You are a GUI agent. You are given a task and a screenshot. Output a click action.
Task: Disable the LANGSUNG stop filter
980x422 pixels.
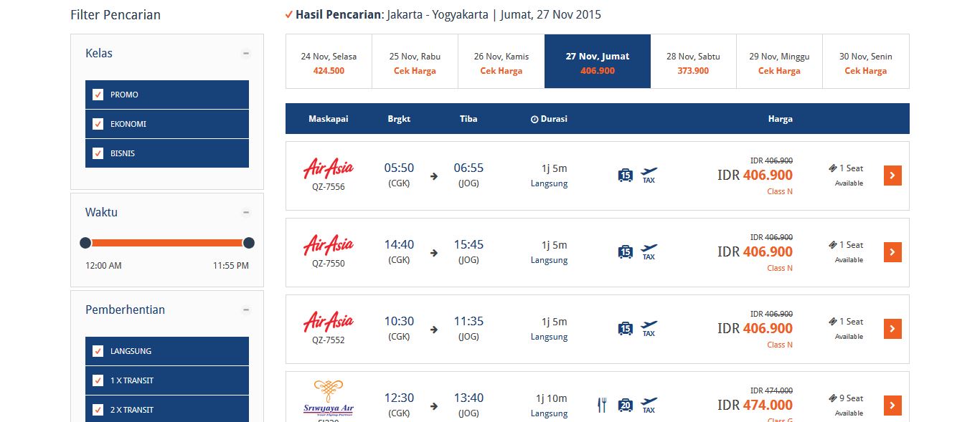coord(98,351)
